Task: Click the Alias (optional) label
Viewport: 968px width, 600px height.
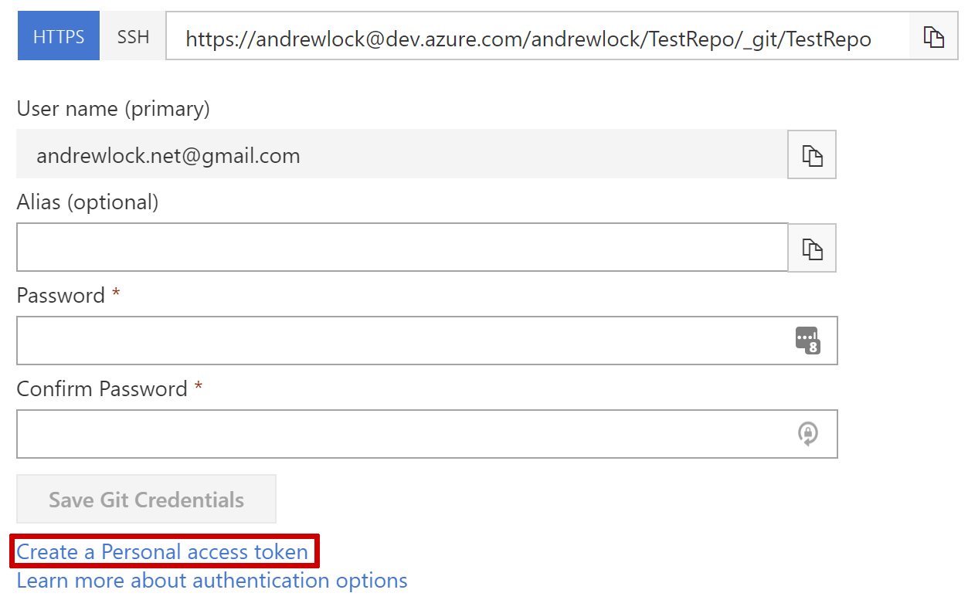Action: 87,202
